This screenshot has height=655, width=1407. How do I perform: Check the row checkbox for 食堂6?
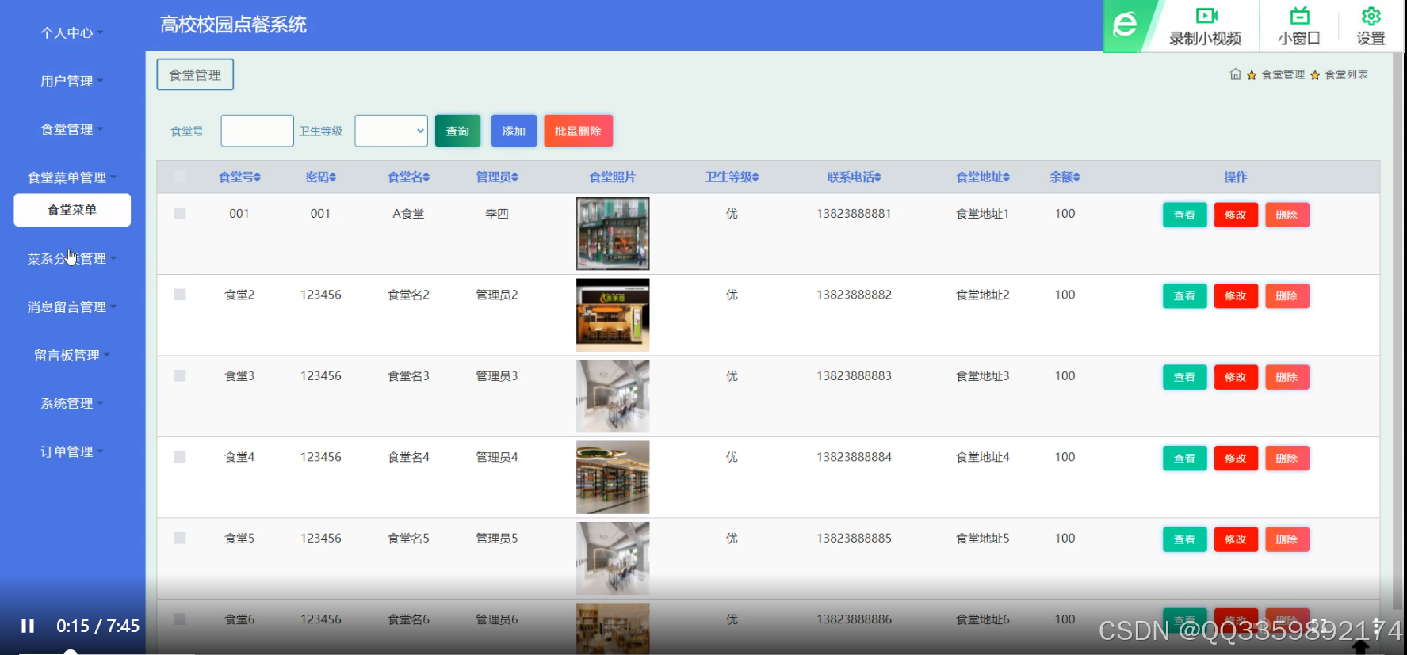[x=180, y=619]
